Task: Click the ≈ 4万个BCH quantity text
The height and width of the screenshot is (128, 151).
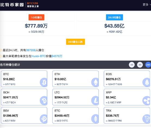Action: pyautogui.click(x=10, y=103)
